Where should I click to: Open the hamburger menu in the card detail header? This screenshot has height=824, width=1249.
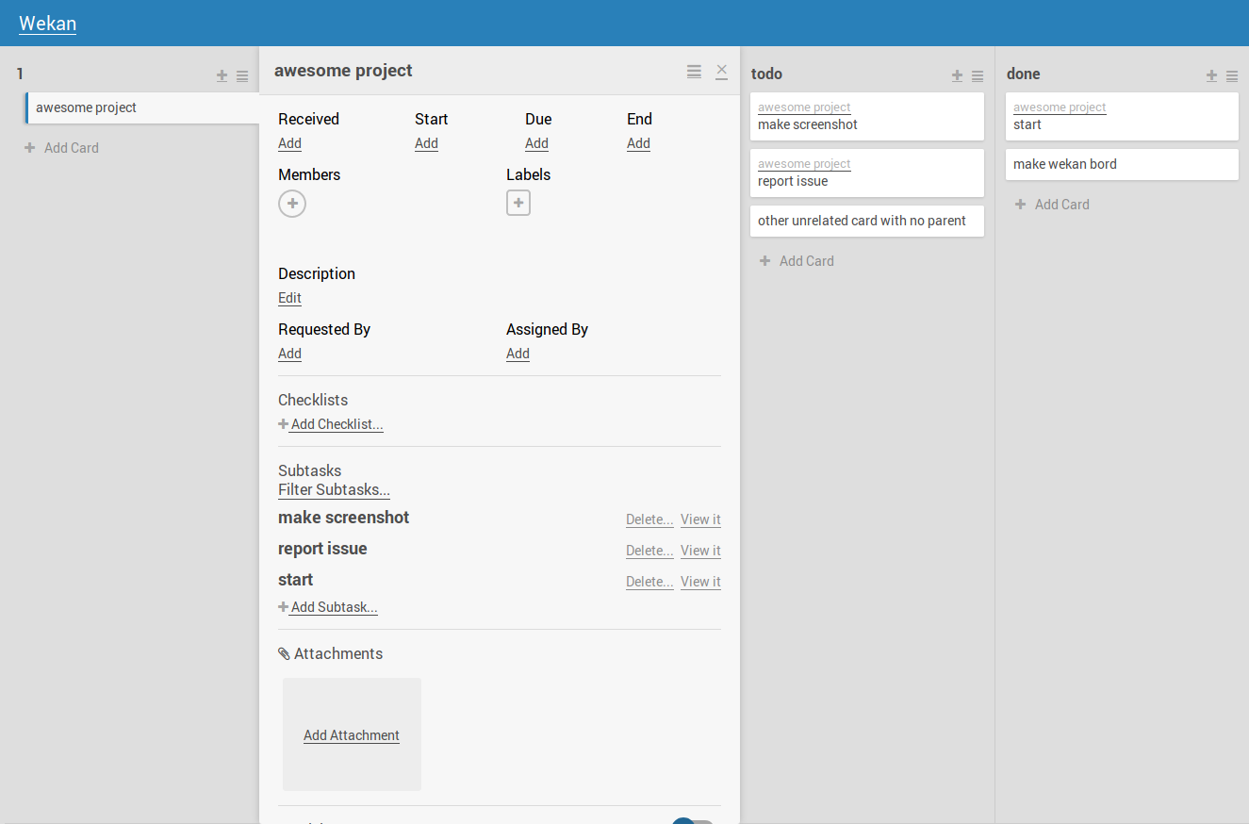click(x=694, y=71)
